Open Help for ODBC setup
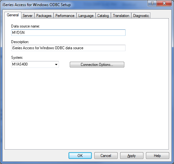 [x=157, y=156]
